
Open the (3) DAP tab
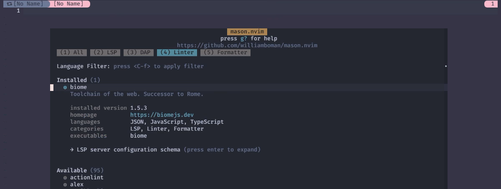pos(139,53)
